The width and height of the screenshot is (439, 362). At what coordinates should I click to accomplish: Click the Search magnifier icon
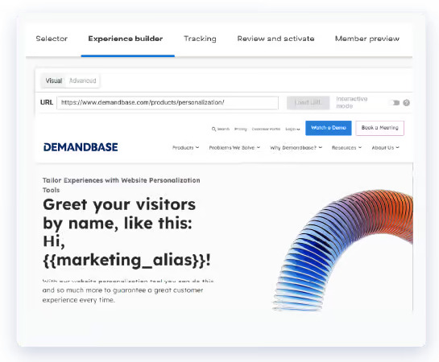coord(213,129)
